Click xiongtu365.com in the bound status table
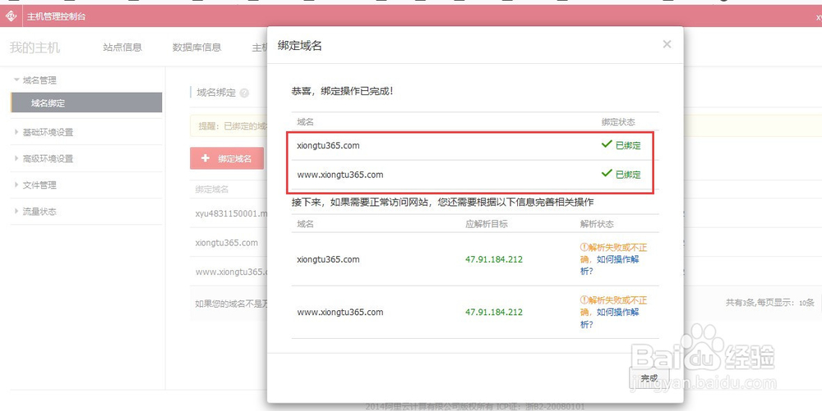 click(328, 145)
